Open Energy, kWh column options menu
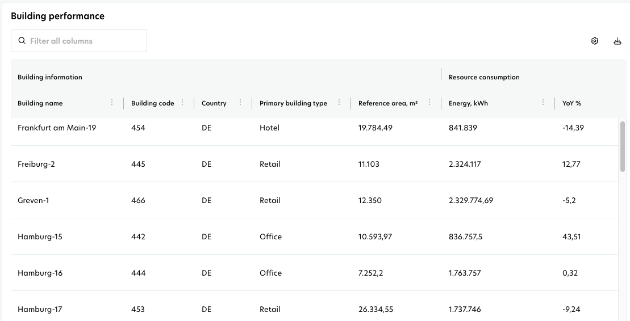This screenshot has height=321, width=630. pyautogui.click(x=543, y=103)
